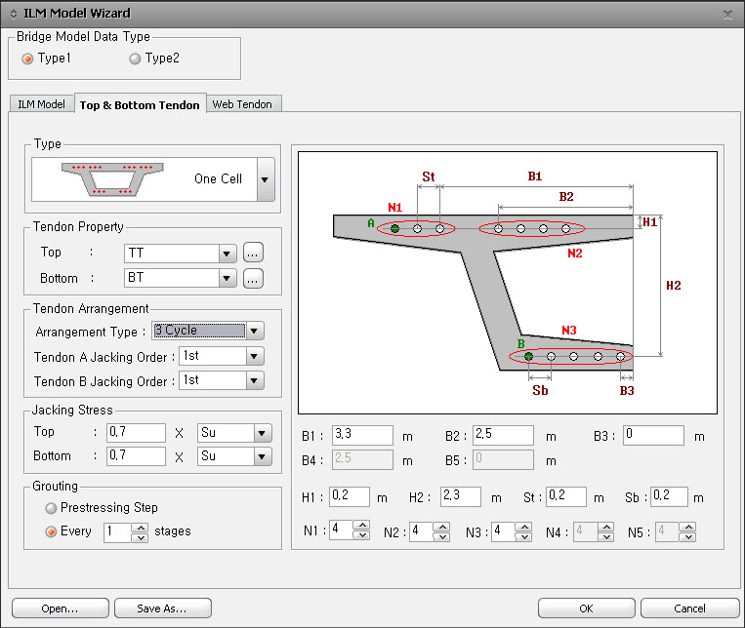Open the Tendon A Jacking Order dropdown
Screen dimensions: 745x628
point(255,356)
